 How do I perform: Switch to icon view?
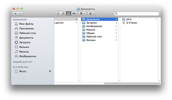tap(58, 14)
